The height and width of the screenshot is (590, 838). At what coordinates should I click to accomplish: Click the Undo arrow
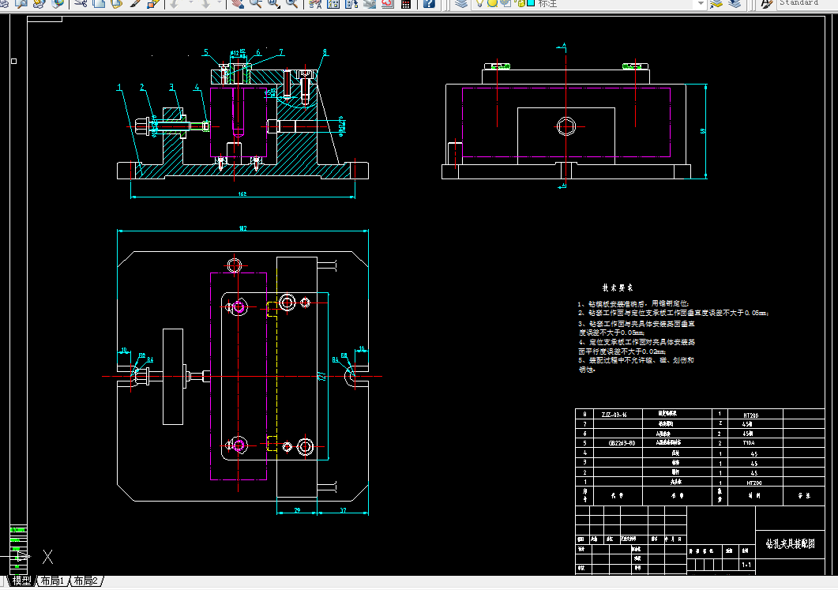click(x=175, y=3)
